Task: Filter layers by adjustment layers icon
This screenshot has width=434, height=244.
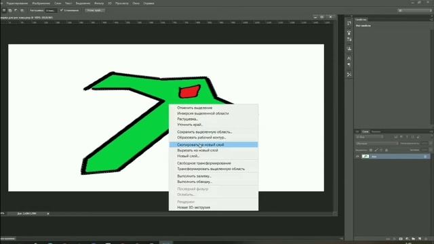Action: point(401,137)
